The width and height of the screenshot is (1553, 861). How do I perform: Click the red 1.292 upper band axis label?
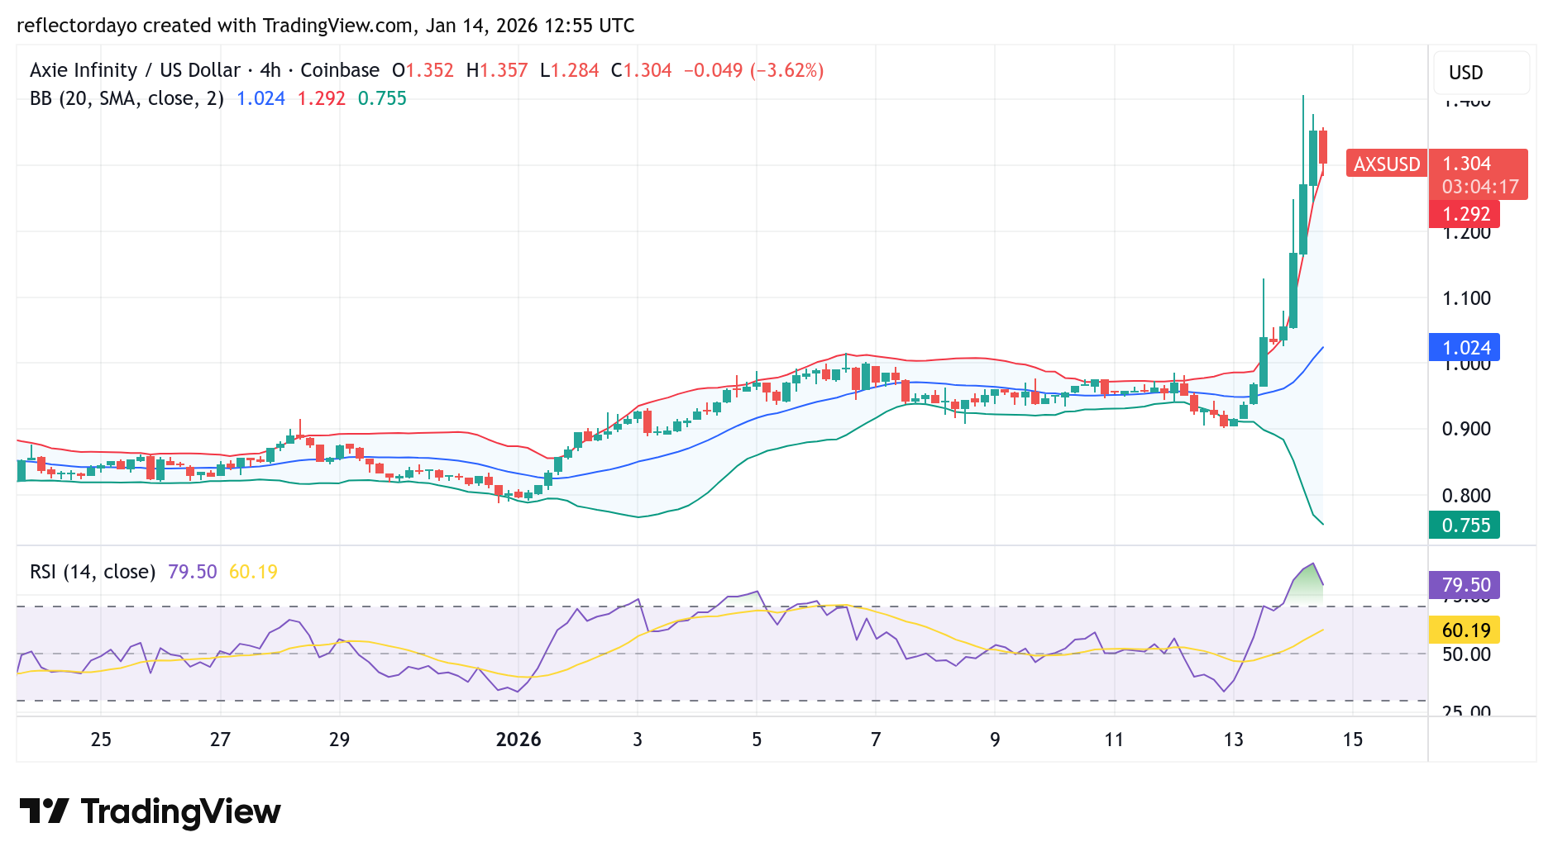click(x=1465, y=214)
